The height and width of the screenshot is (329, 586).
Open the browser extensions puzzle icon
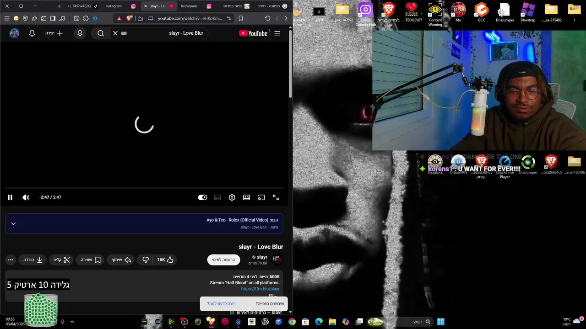86,18
